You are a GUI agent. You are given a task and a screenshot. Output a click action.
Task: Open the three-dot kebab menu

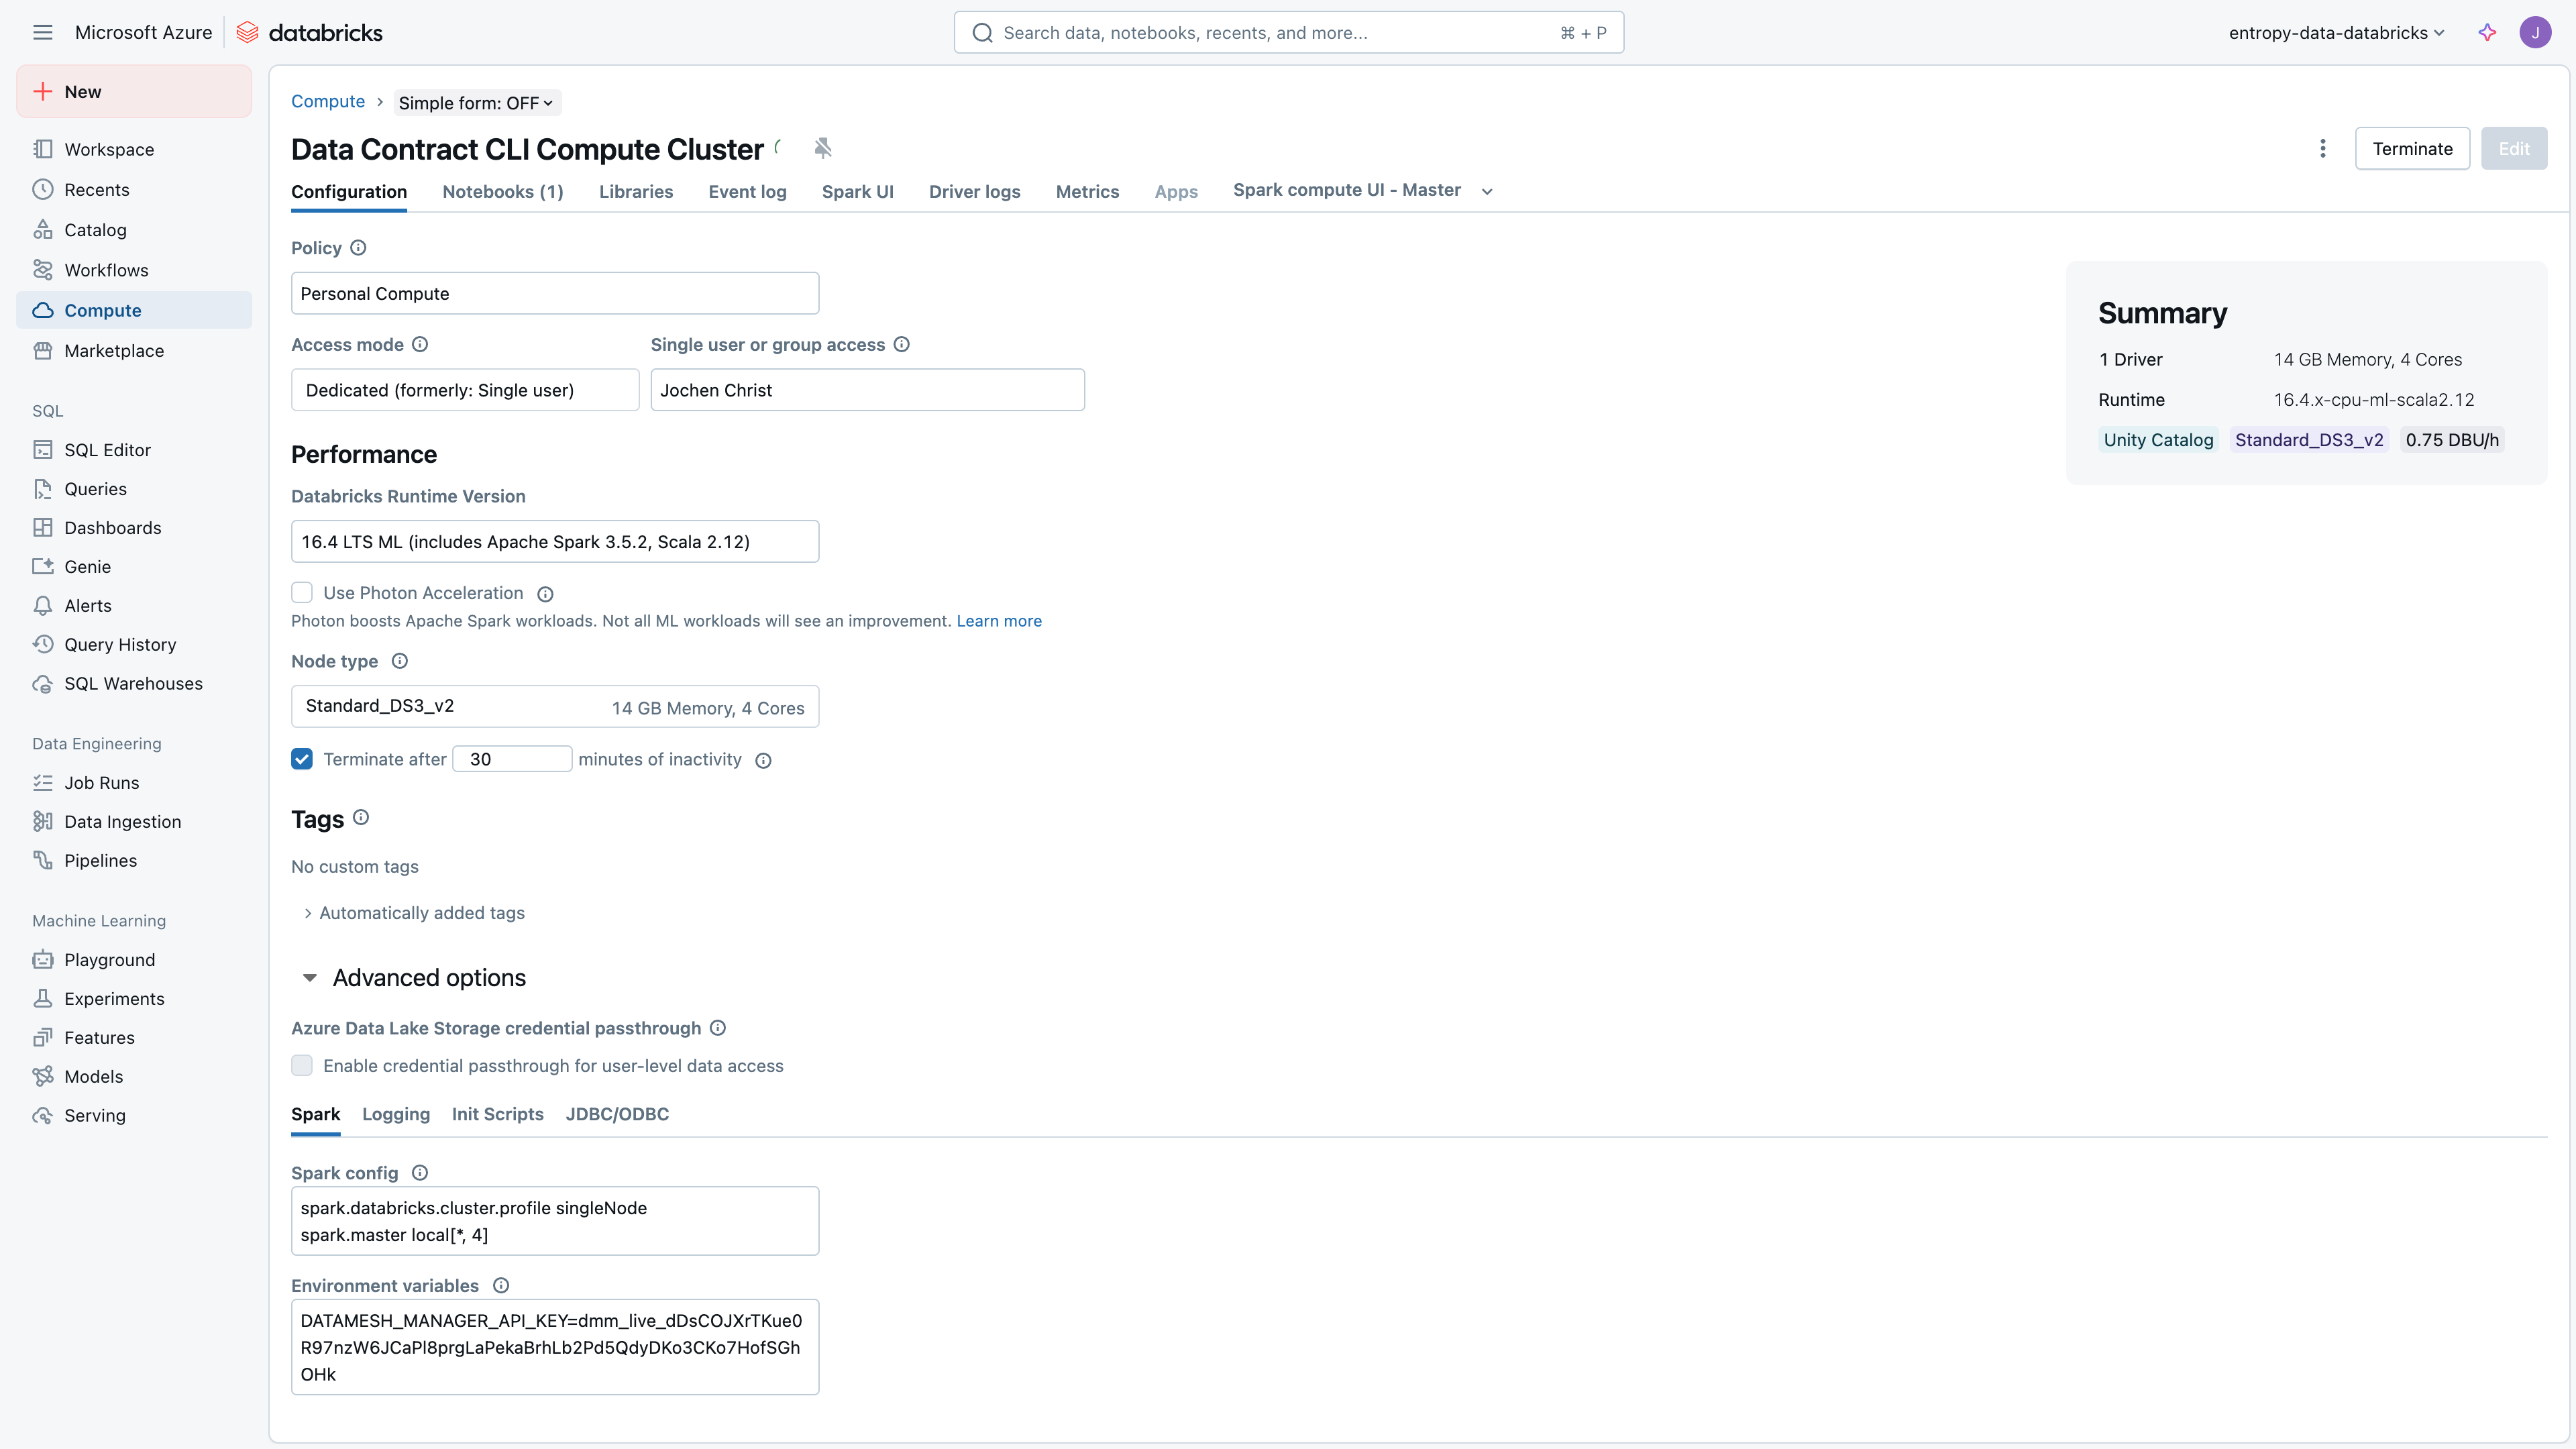coord(2322,148)
